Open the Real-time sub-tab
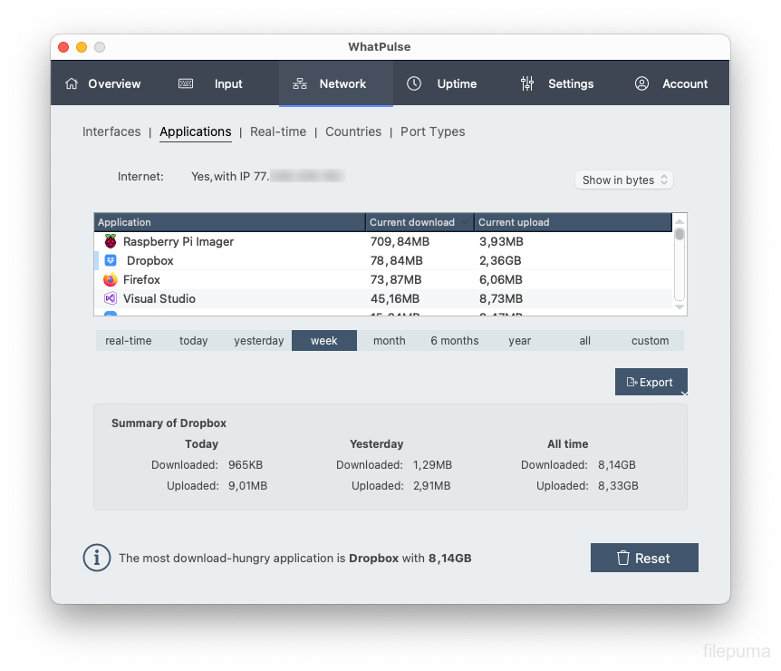Image resolution: width=781 pixels, height=671 pixels. [x=277, y=132]
